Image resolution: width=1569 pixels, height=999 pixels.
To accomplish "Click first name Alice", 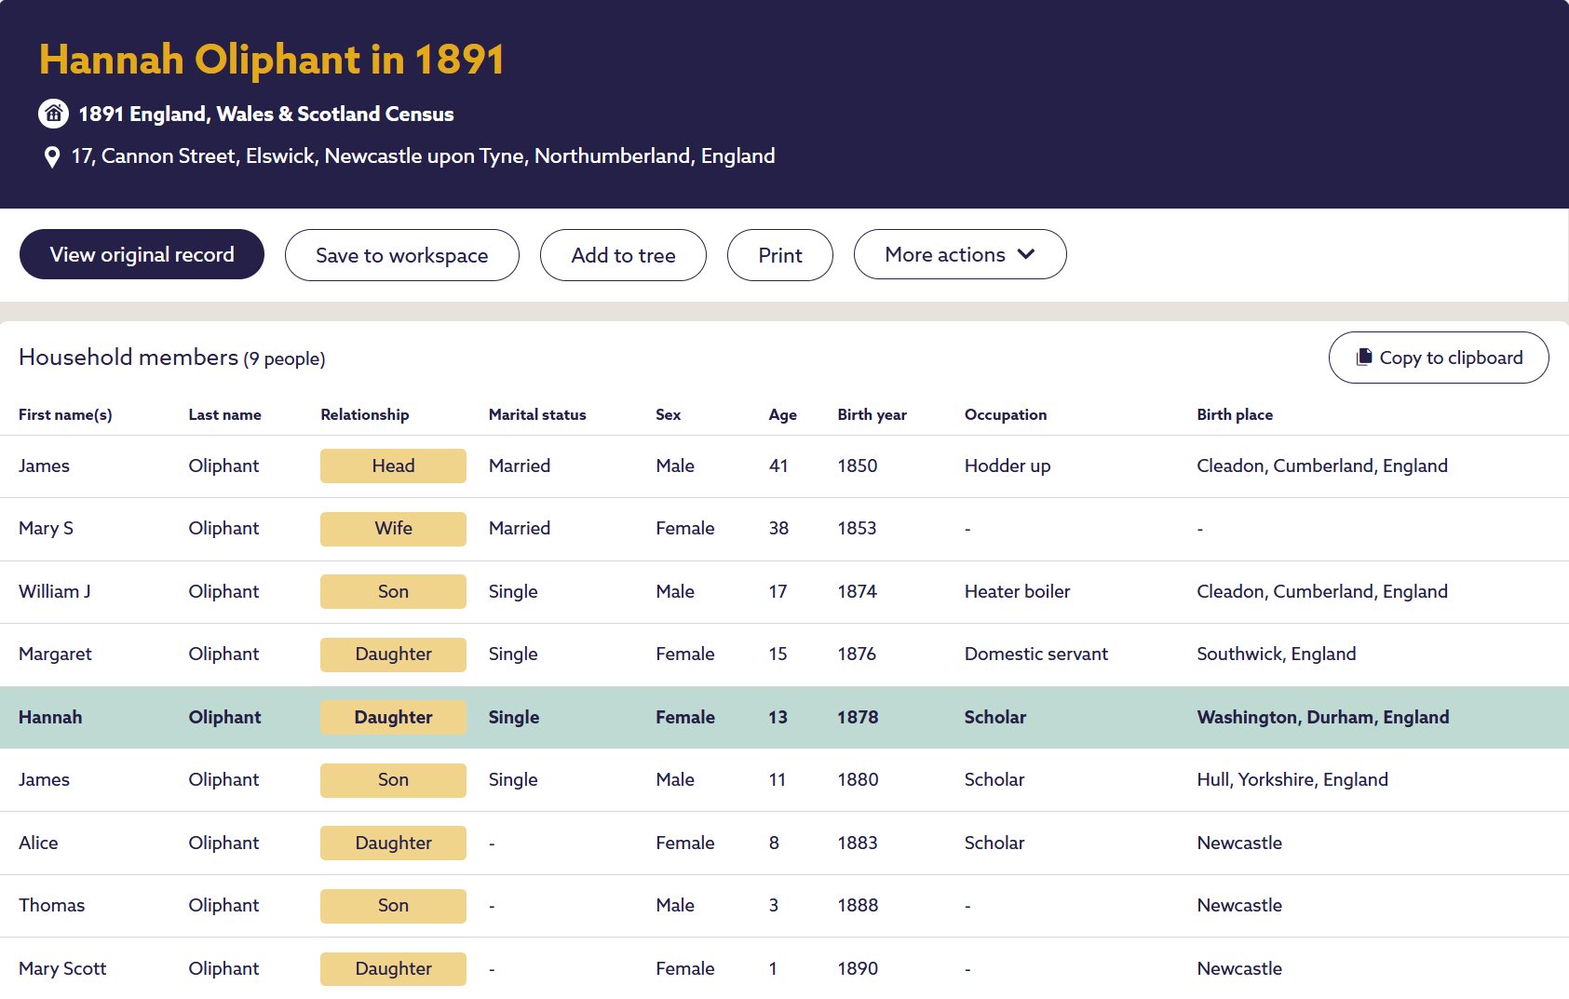I will [x=38, y=843].
